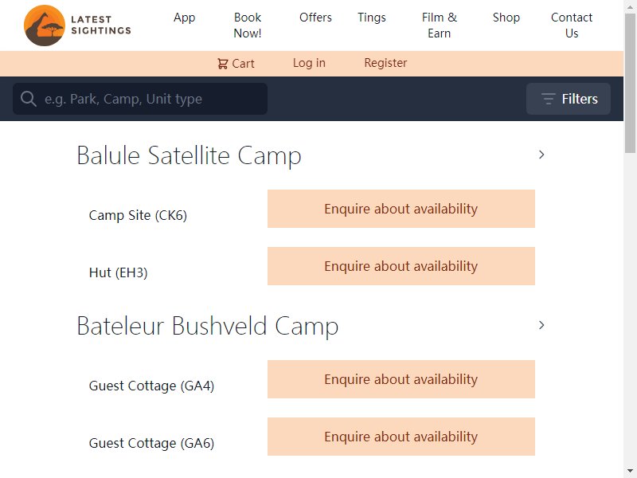This screenshot has height=478, width=637.
Task: Open the Balule Satellite Camp heading
Action: click(189, 155)
